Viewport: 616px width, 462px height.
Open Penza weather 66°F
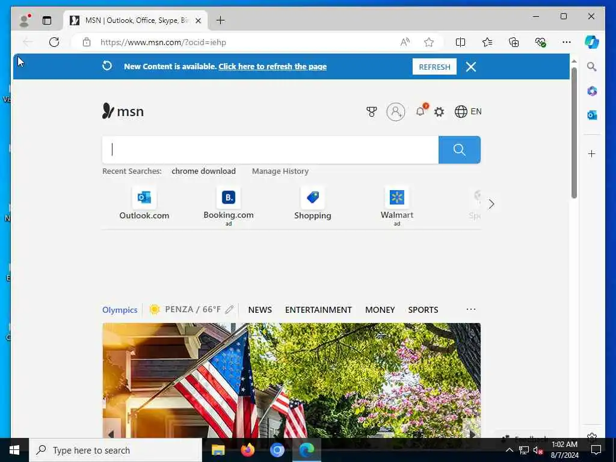click(x=185, y=310)
